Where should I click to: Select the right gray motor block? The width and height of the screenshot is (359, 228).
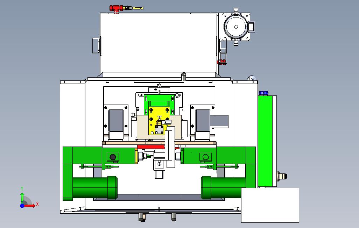coord(202,121)
